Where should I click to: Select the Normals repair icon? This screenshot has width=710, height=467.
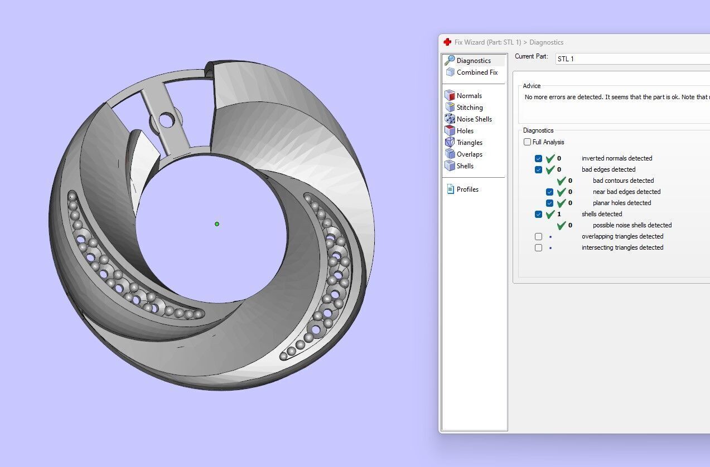450,95
